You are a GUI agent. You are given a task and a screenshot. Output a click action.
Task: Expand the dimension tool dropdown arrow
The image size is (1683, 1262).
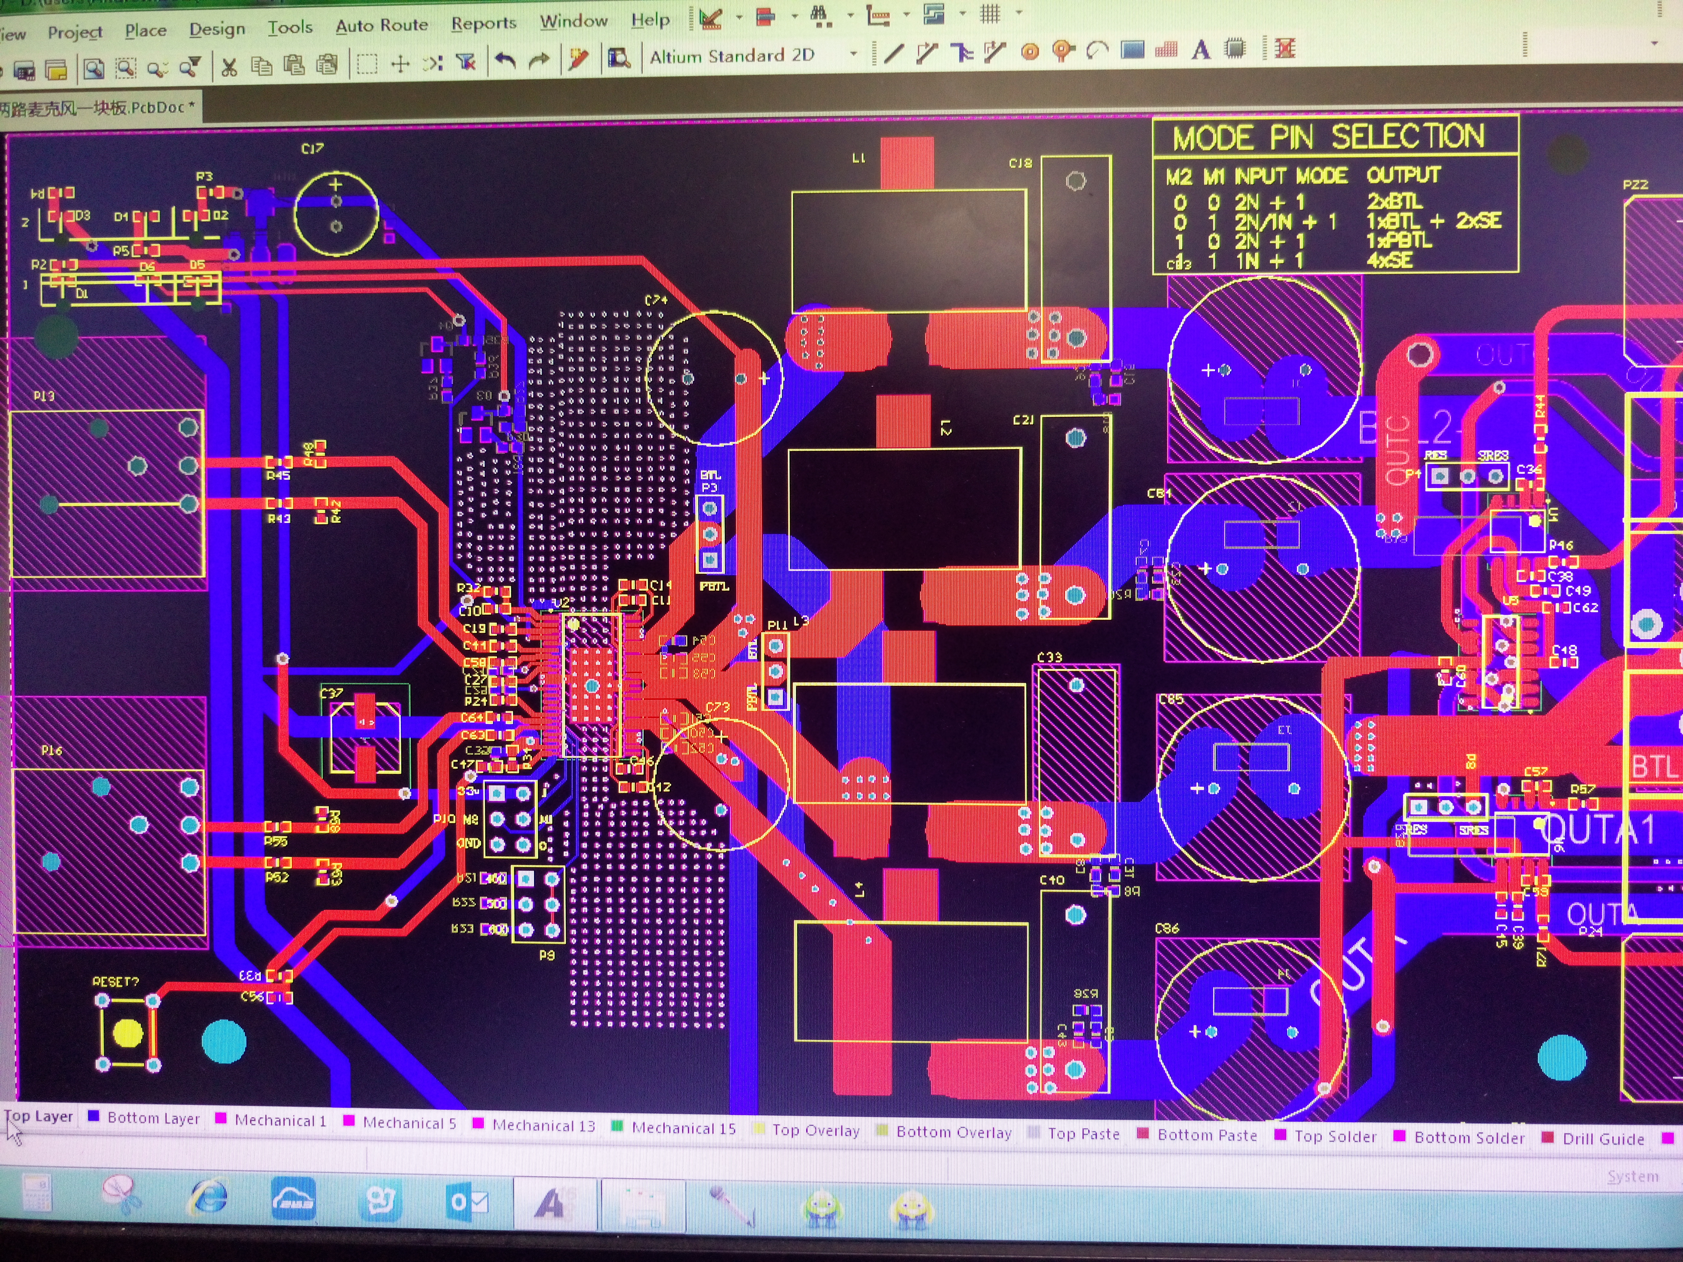pyautogui.click(x=907, y=14)
